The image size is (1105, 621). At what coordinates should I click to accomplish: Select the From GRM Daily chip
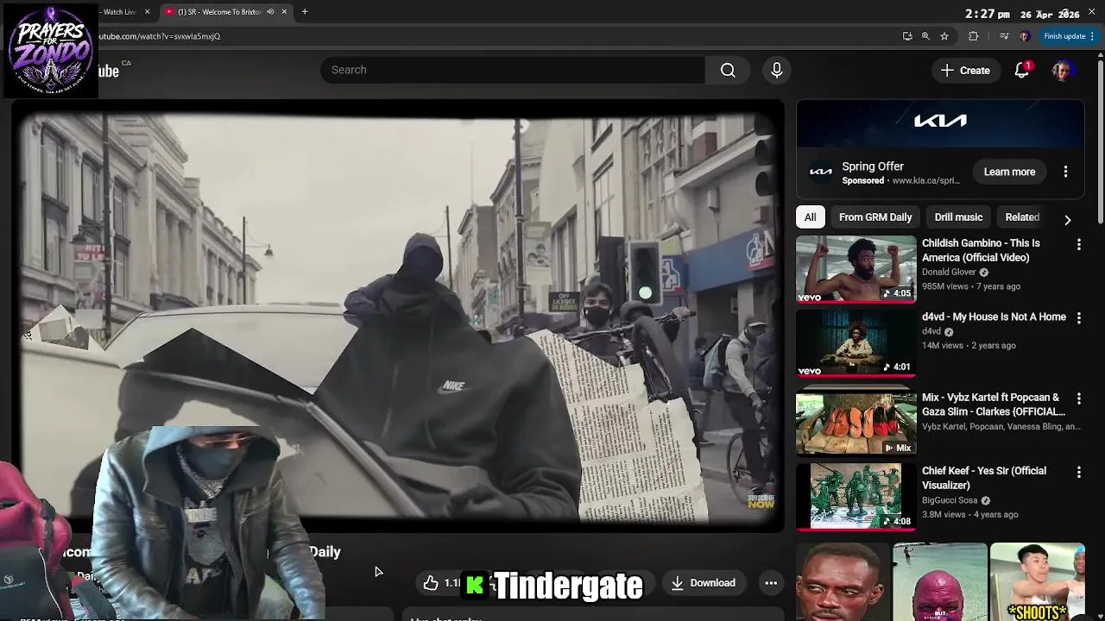[x=875, y=217]
